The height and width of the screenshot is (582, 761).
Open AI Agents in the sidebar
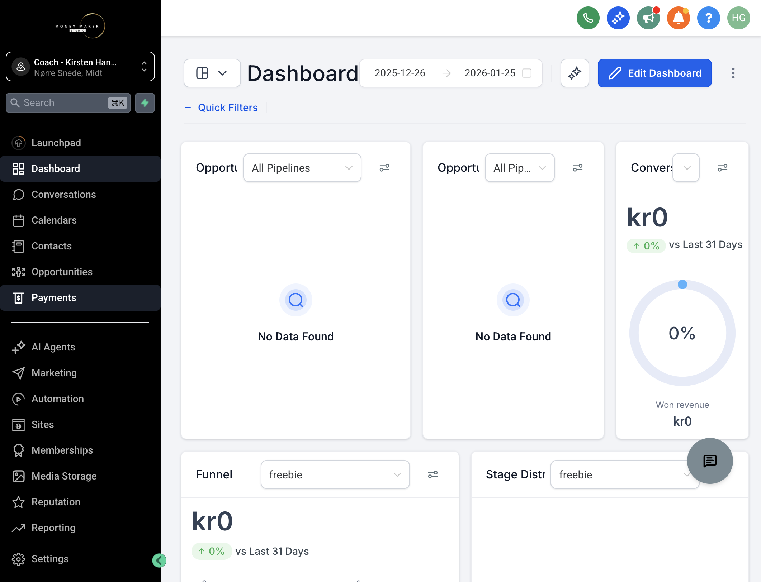pyautogui.click(x=80, y=347)
